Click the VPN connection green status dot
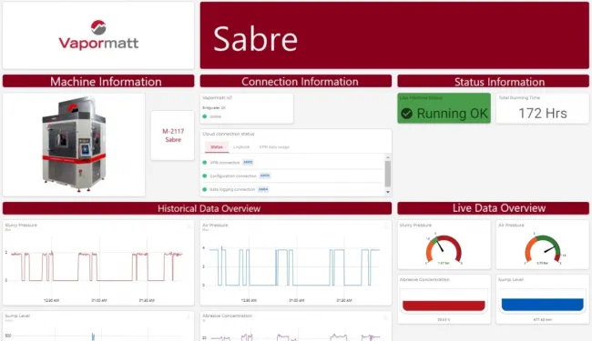Viewport: 592px width, 341px height. 205,163
